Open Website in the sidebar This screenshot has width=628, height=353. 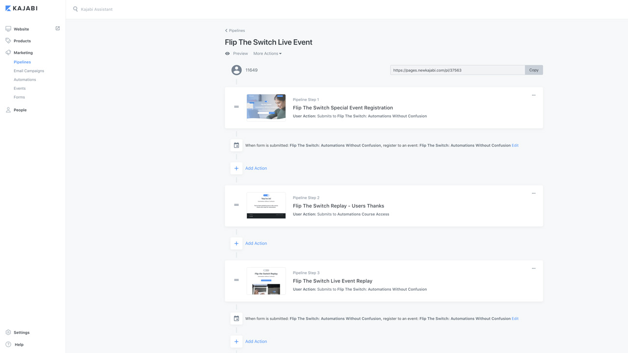pyautogui.click(x=21, y=29)
